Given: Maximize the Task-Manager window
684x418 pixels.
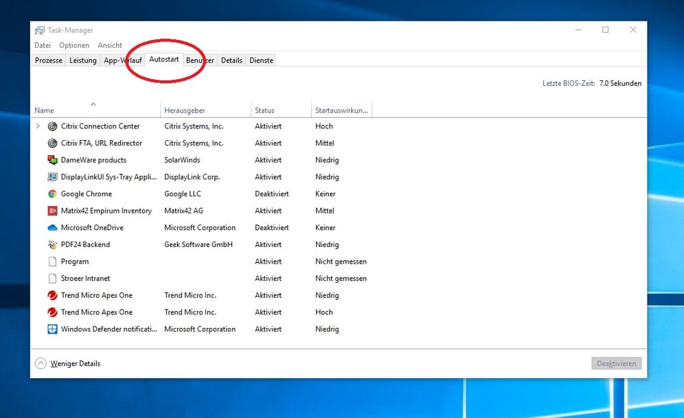Looking at the screenshot, I should (x=606, y=30).
